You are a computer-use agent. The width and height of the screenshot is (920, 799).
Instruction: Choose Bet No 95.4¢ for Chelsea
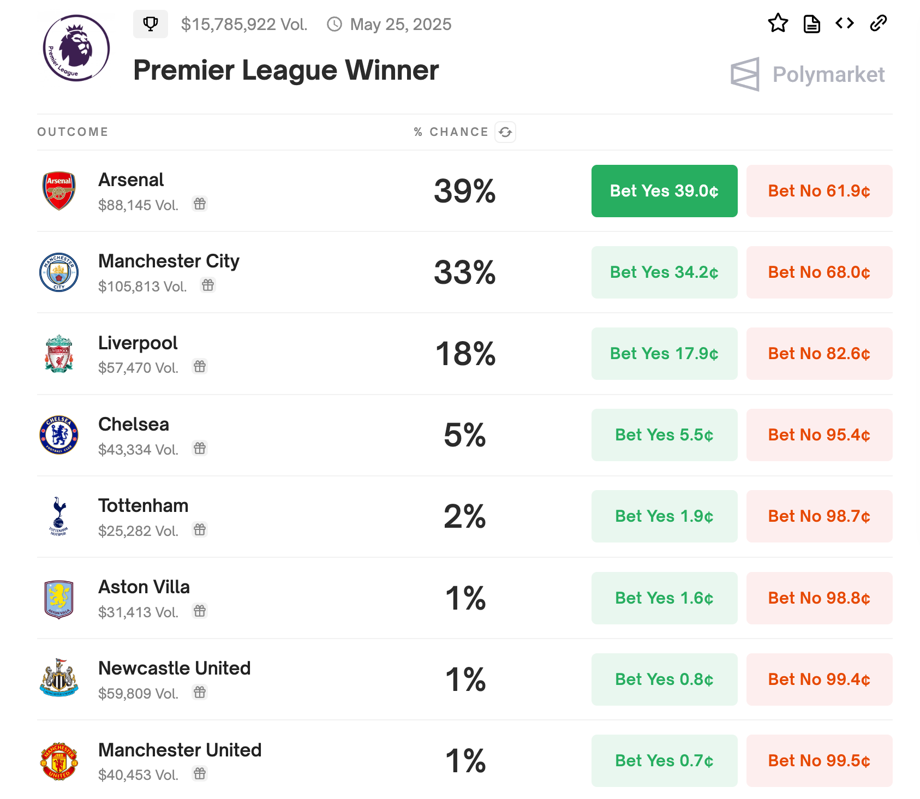point(819,435)
